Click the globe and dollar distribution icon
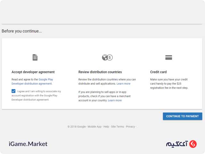The height and width of the screenshot is (154, 205). [107, 57]
